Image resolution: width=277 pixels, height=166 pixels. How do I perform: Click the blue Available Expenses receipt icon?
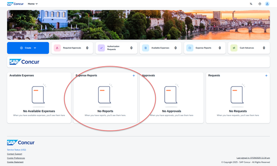coord(146,48)
